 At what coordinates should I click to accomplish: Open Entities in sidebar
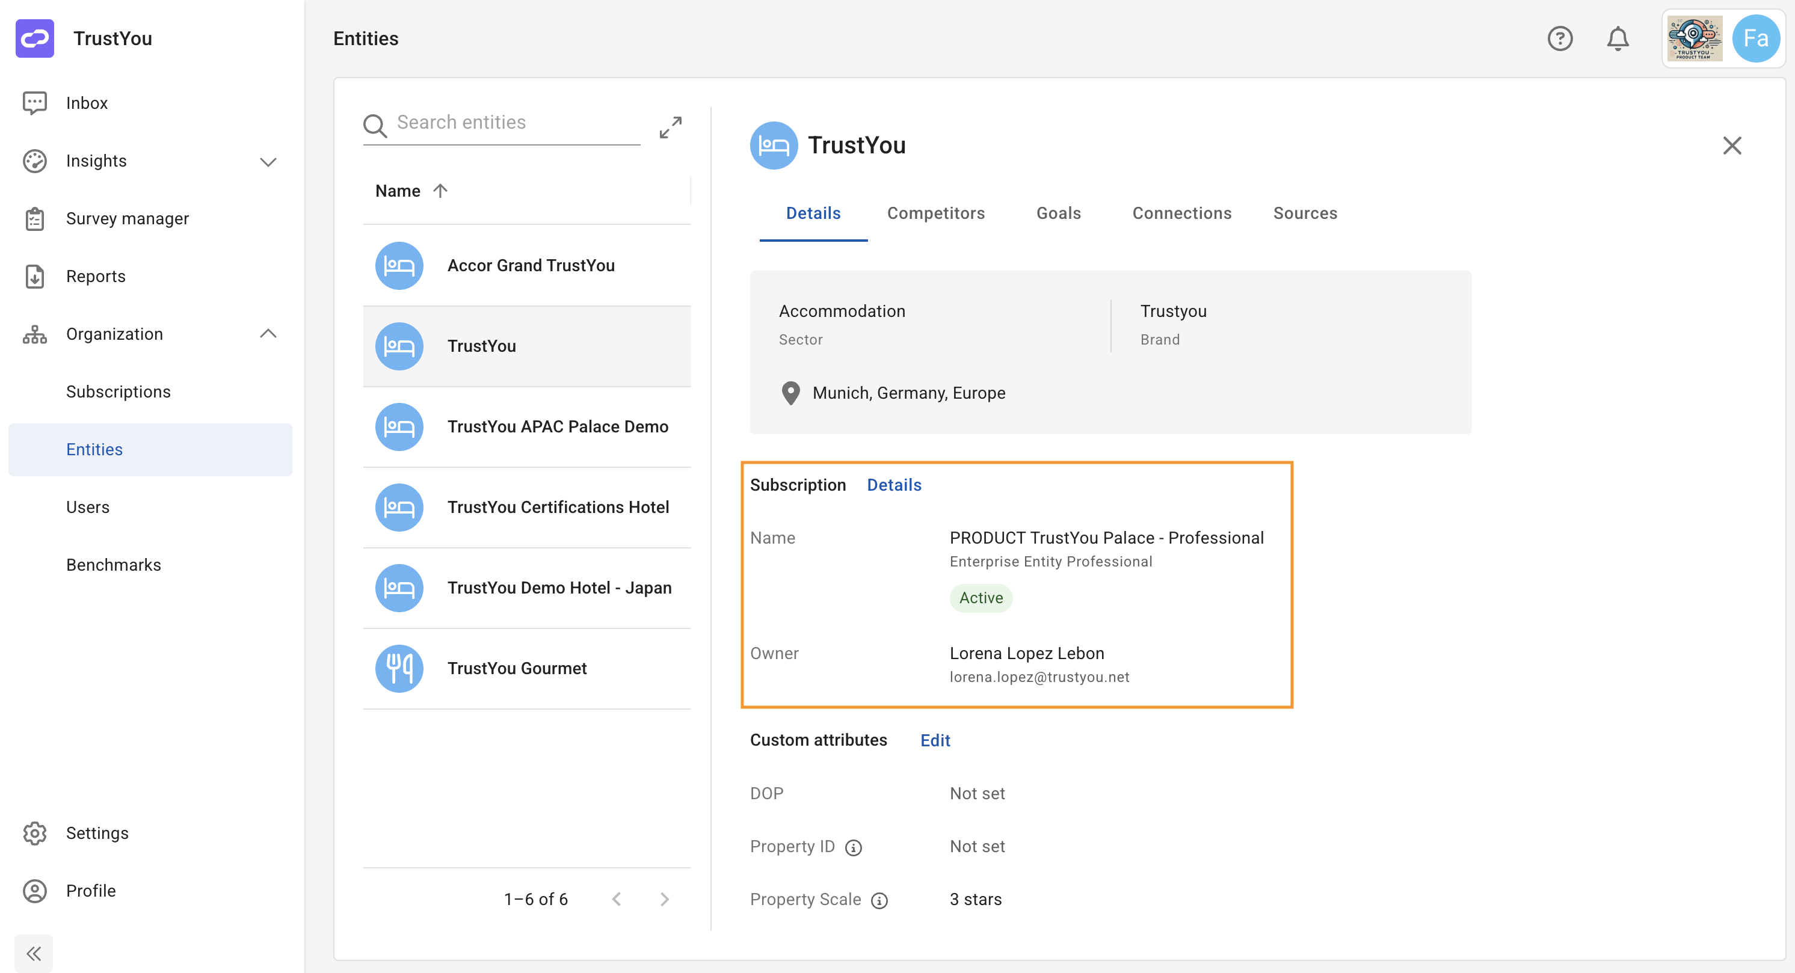pyautogui.click(x=150, y=450)
